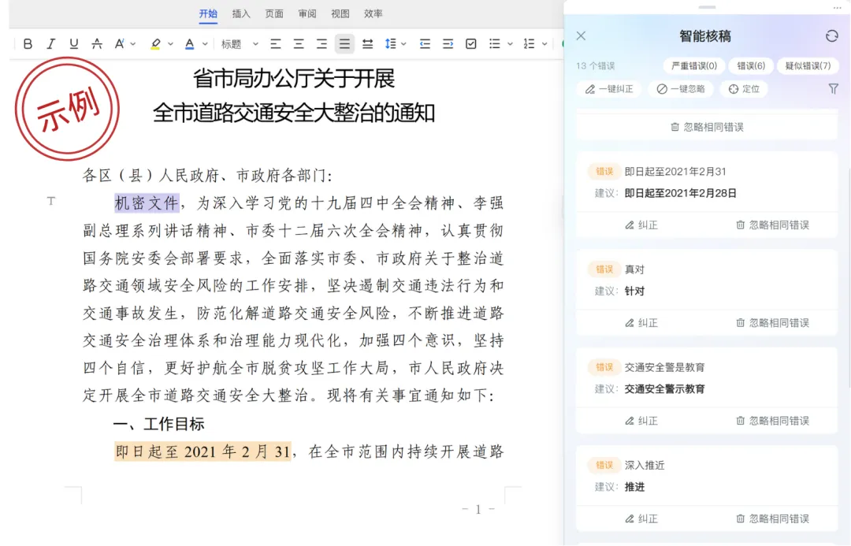Click 纠正 for the 真对 error

641,323
